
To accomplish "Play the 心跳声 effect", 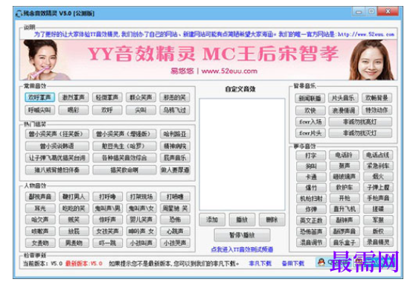I will point(175,231).
